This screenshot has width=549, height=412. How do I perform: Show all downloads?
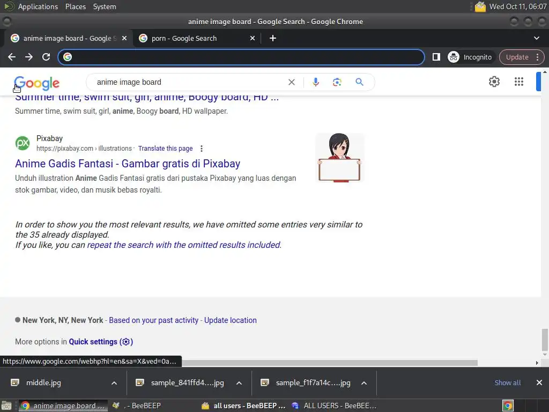507,382
